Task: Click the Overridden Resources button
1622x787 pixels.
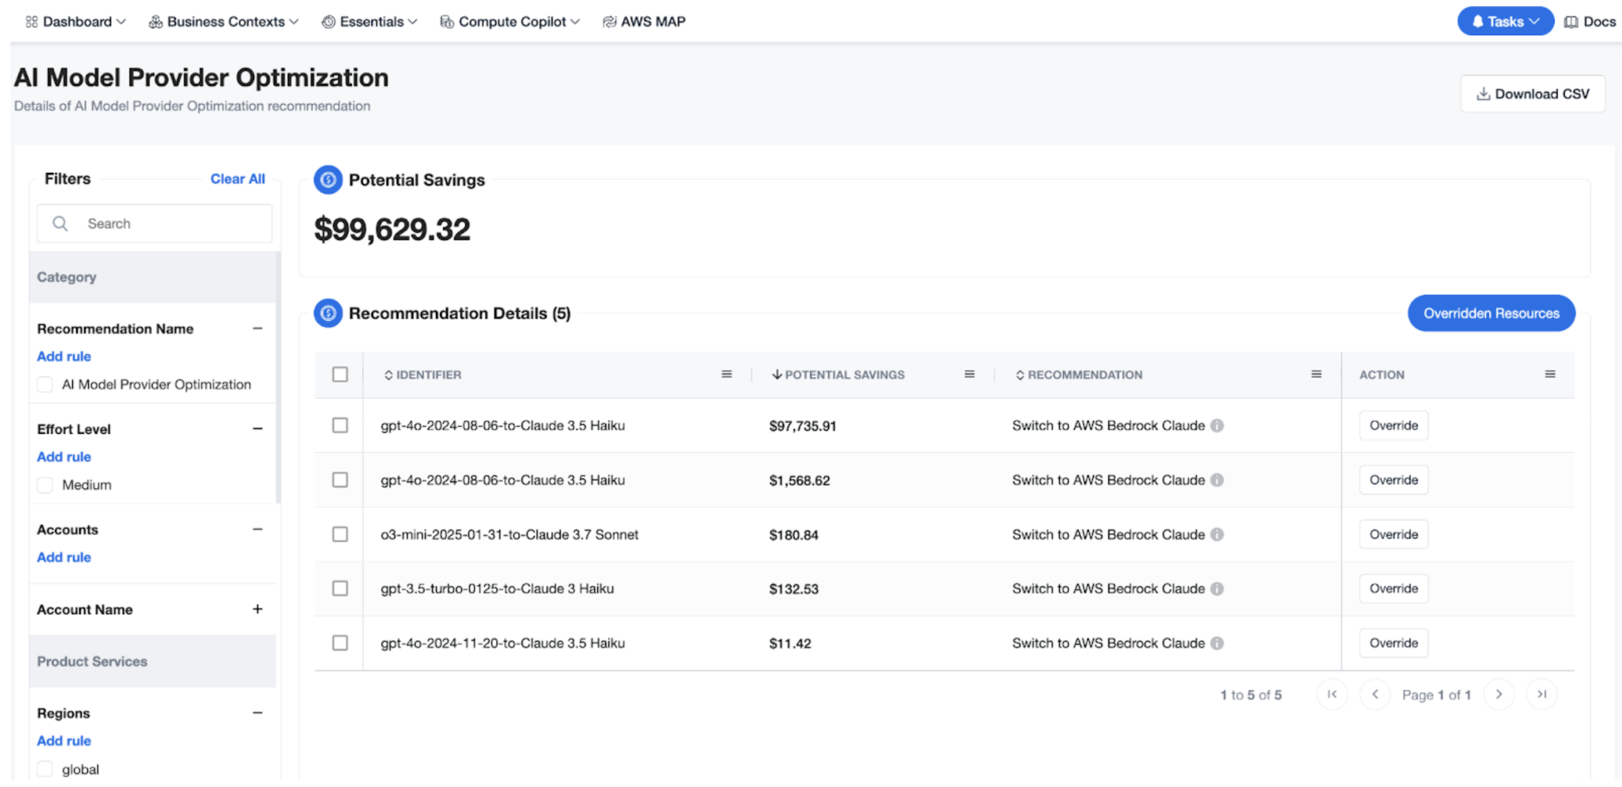Action: tap(1491, 313)
